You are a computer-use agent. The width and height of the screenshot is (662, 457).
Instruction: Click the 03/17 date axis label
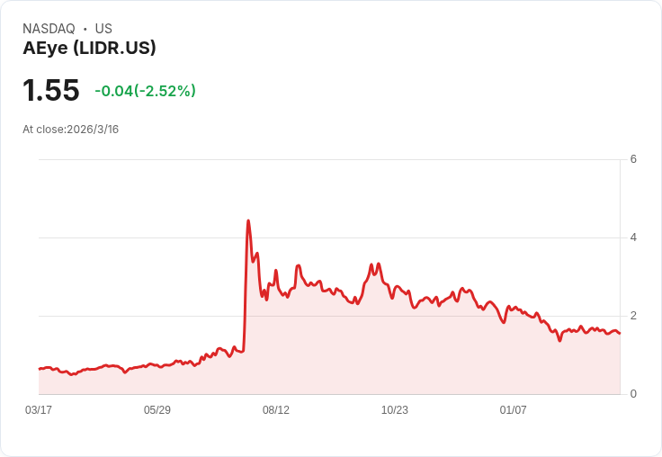click(39, 410)
